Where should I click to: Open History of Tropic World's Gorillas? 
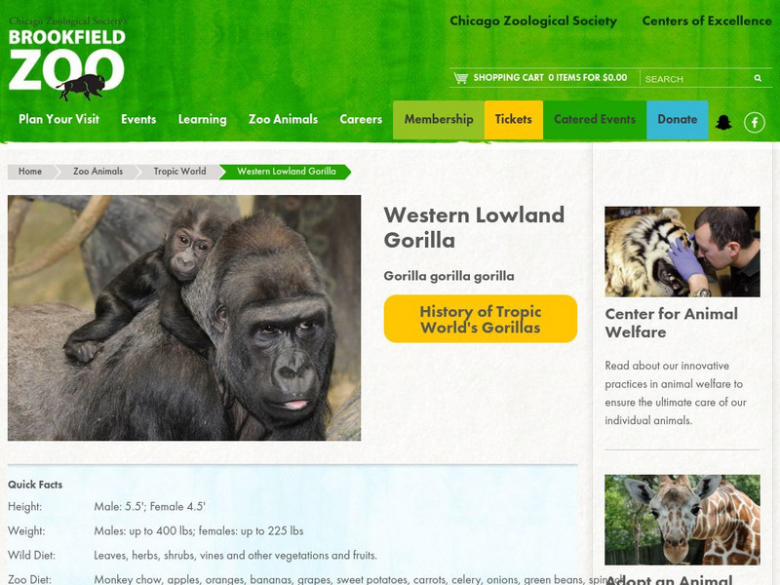480,319
